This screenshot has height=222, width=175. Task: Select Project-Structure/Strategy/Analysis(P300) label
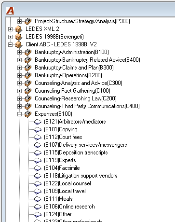pos(82,21)
